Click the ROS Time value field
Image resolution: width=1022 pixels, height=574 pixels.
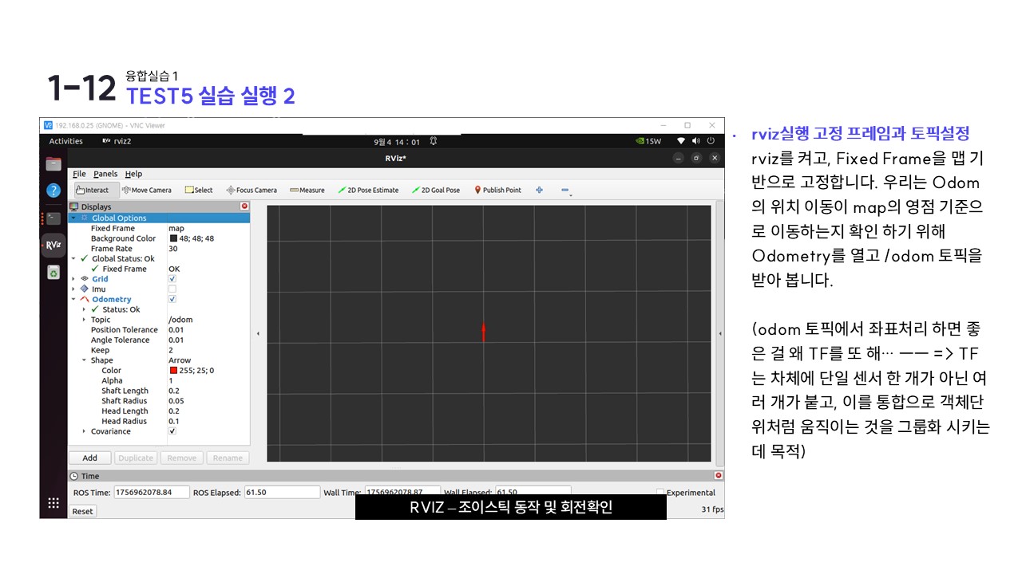pyautogui.click(x=152, y=493)
